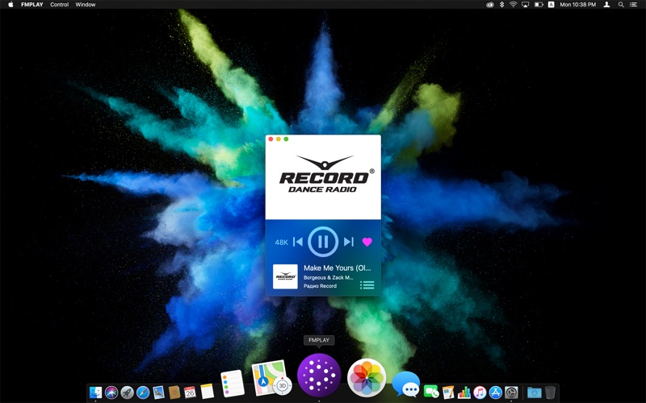Click the small Record station thumbnail

coord(285,276)
